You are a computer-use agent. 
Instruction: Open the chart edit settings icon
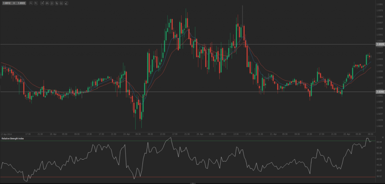(61, 3)
